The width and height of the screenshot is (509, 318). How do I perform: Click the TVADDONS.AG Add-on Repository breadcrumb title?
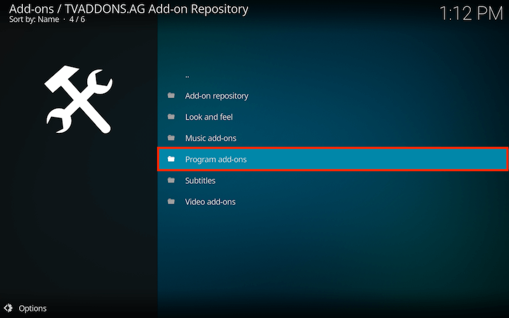(x=156, y=9)
